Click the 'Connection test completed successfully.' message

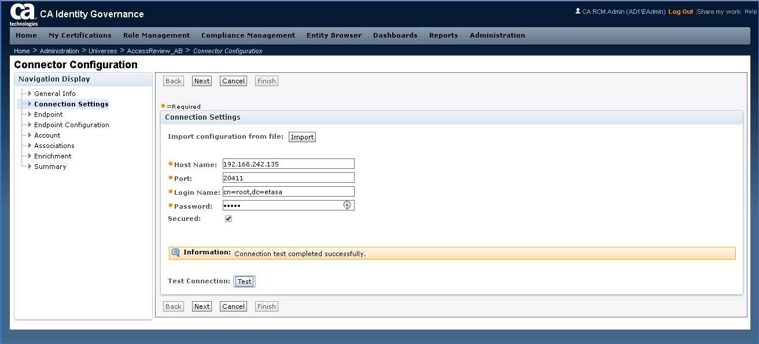(x=300, y=254)
